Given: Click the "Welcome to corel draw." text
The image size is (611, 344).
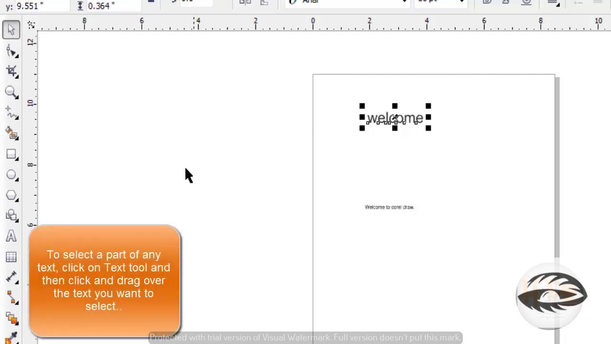Looking at the screenshot, I should coord(390,207).
